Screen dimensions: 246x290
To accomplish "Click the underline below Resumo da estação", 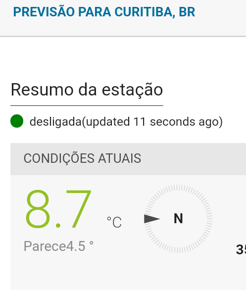I will (87, 105).
